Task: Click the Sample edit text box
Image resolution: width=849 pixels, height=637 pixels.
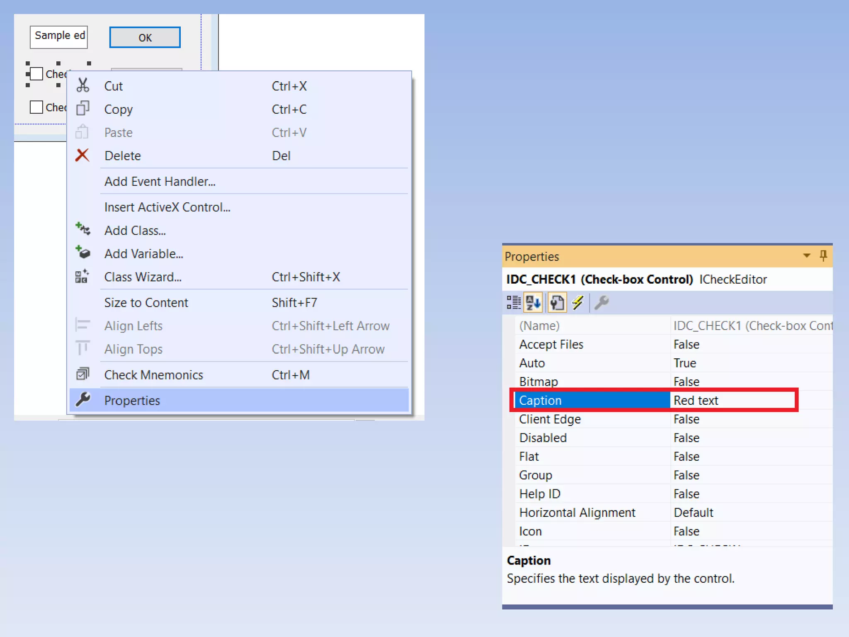Action: point(58,36)
